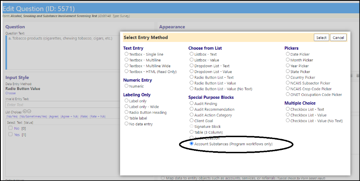This screenshot has height=181, width=360.
Task: Choose ONET Occupation Code Picker
Action: tap(288, 94)
